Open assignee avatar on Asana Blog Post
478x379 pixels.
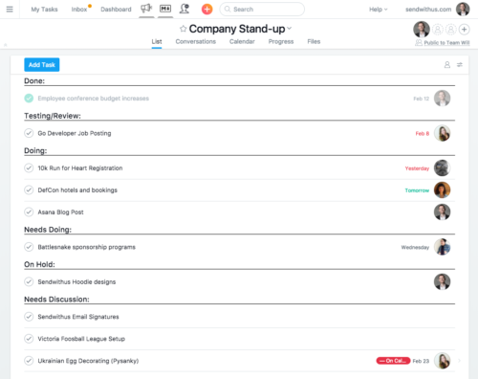pyautogui.click(x=442, y=212)
